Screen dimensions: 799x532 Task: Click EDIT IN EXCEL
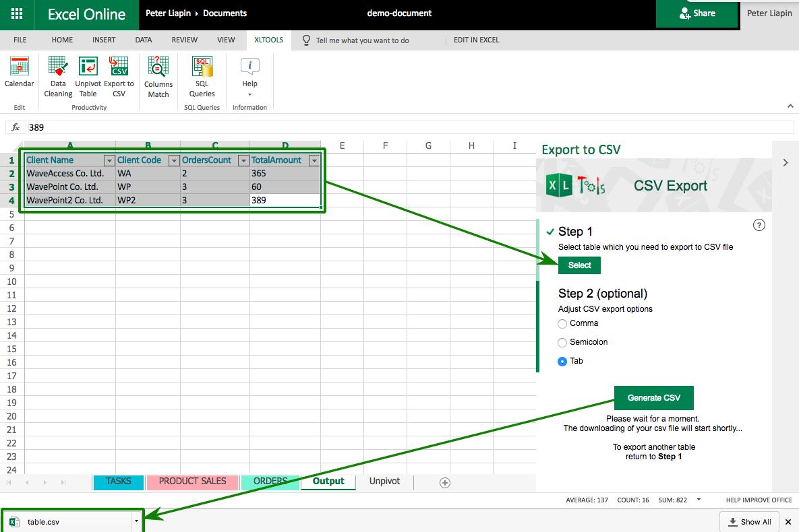477,40
